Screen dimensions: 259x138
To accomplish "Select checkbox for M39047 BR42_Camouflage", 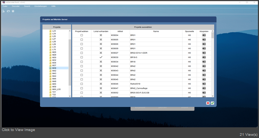I will pos(82,89).
